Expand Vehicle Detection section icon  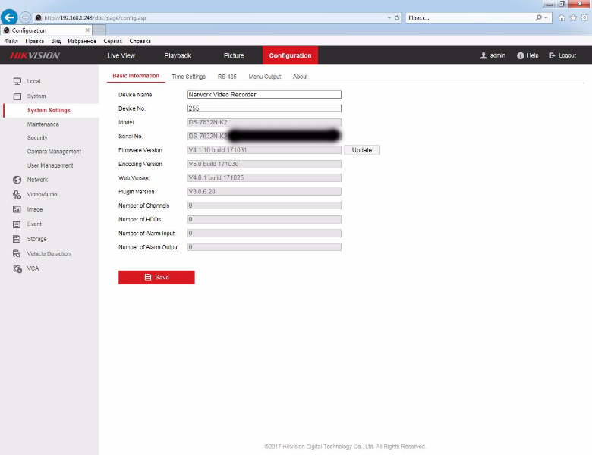tap(17, 254)
